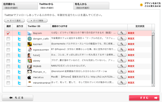
Task: Click the macatuu apple avatar
Action: coord(30,77)
